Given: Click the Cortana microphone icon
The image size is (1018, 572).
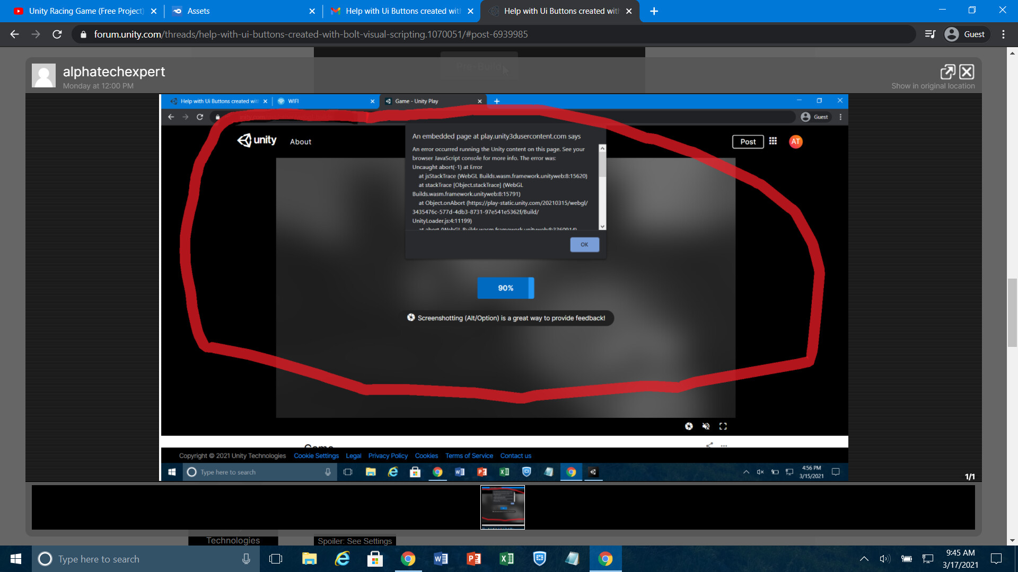Looking at the screenshot, I should [x=246, y=559].
